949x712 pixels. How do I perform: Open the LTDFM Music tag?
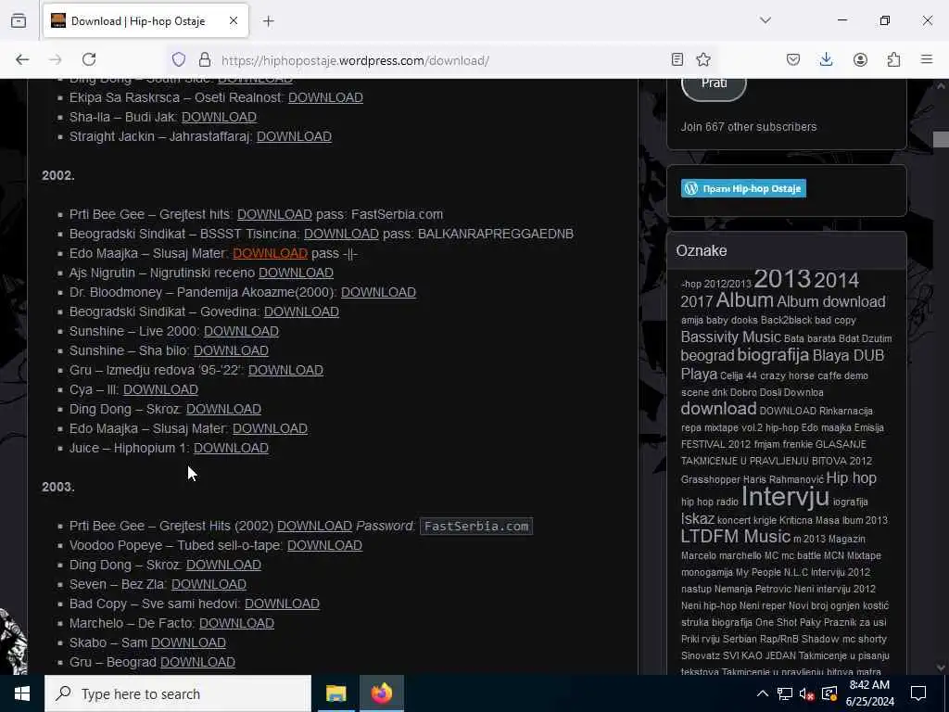point(735,537)
